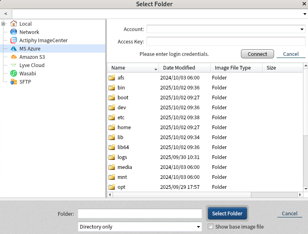Viewport: 308px width, 234px height.
Task: Open the SFTP folder icon
Action: click(14, 82)
